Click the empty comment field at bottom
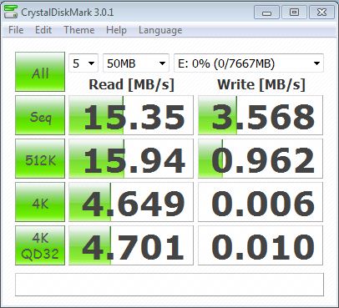339x308 pixels. tap(169, 285)
